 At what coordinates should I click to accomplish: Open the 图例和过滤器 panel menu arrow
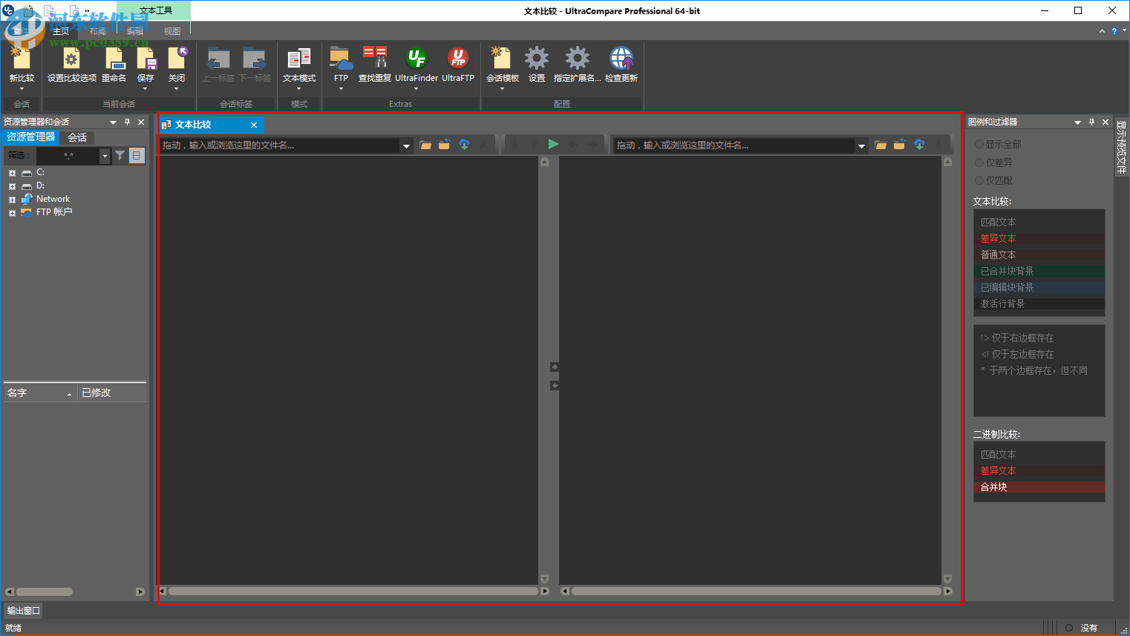[1077, 122]
